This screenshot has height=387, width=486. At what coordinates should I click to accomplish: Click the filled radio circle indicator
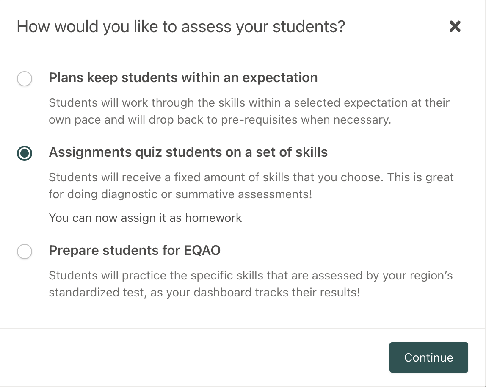click(25, 154)
